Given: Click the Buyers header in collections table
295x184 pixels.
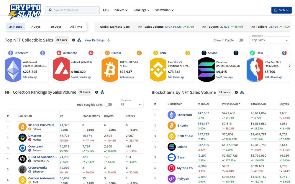Looking at the screenshot, I should 109,116.
